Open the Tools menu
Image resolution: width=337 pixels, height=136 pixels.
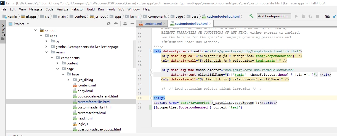point(111,9)
